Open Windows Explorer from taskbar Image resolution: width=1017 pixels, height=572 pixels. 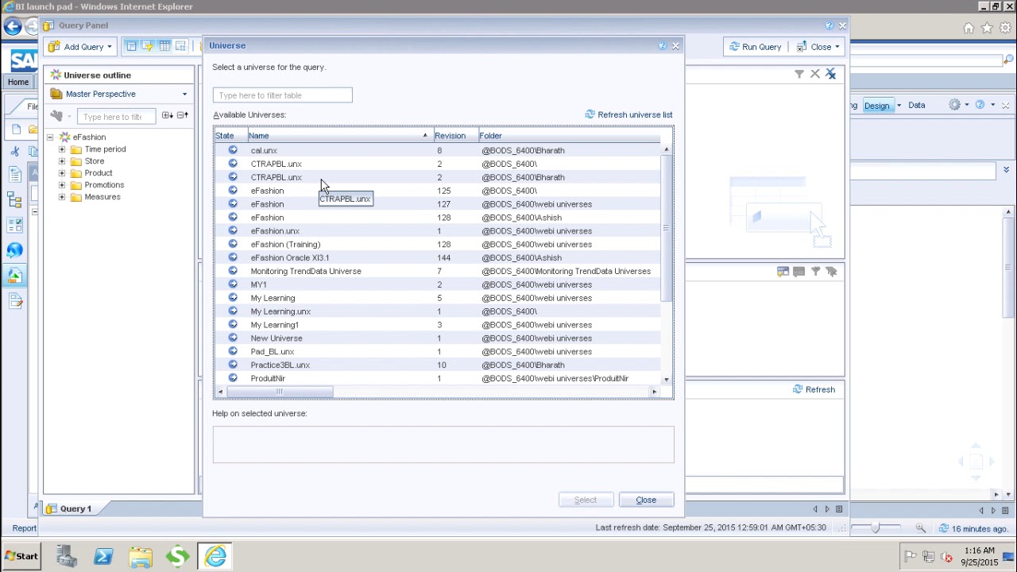(x=141, y=557)
